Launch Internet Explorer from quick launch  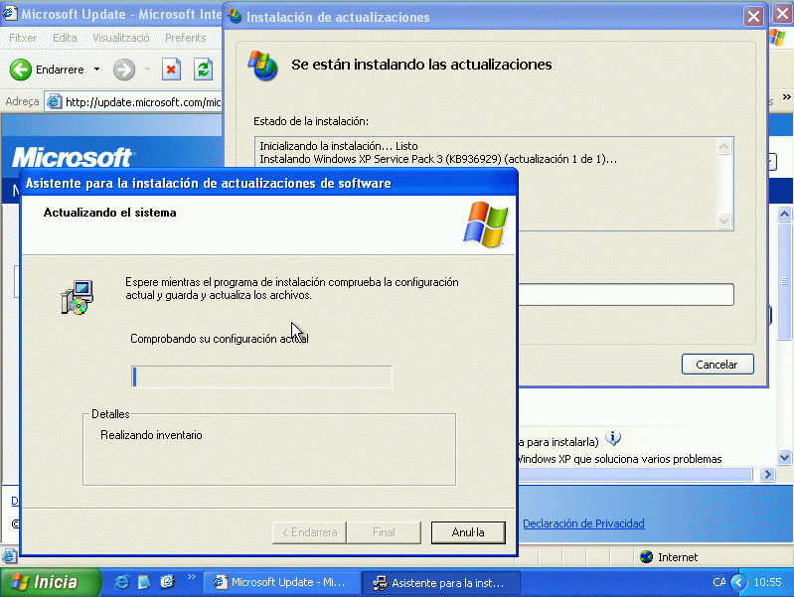[x=122, y=582]
